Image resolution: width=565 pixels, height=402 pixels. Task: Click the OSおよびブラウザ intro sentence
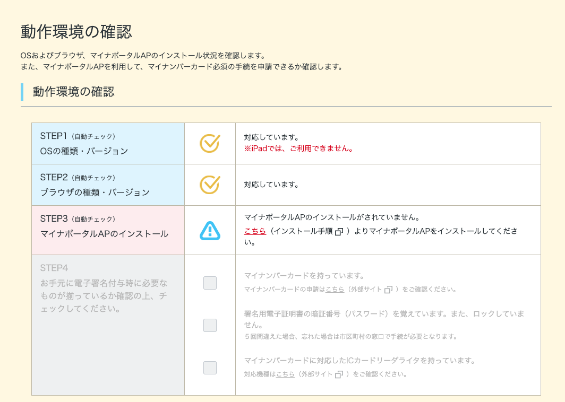[143, 56]
